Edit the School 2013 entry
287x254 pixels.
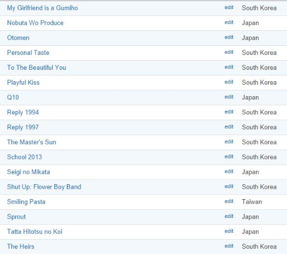(229, 157)
